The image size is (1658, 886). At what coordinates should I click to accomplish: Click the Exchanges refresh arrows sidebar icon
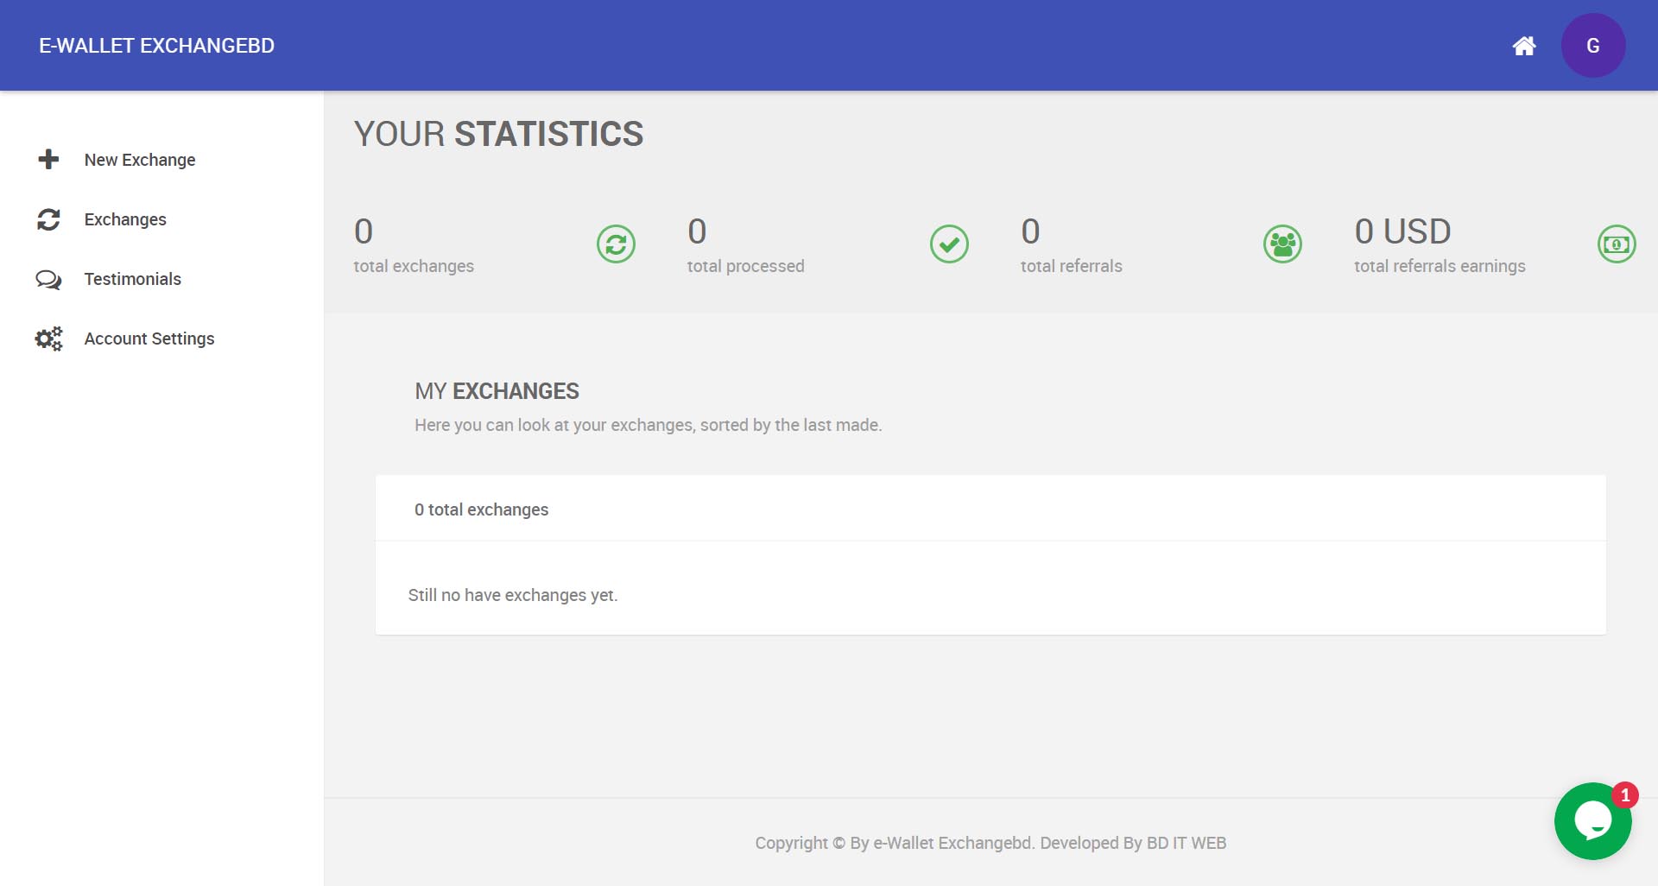[x=48, y=219]
